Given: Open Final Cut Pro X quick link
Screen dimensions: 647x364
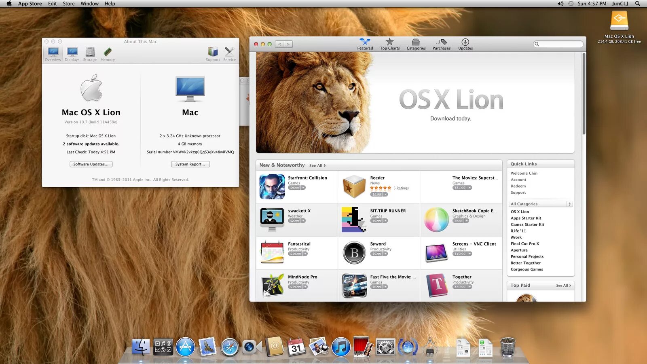Looking at the screenshot, I should tap(525, 244).
